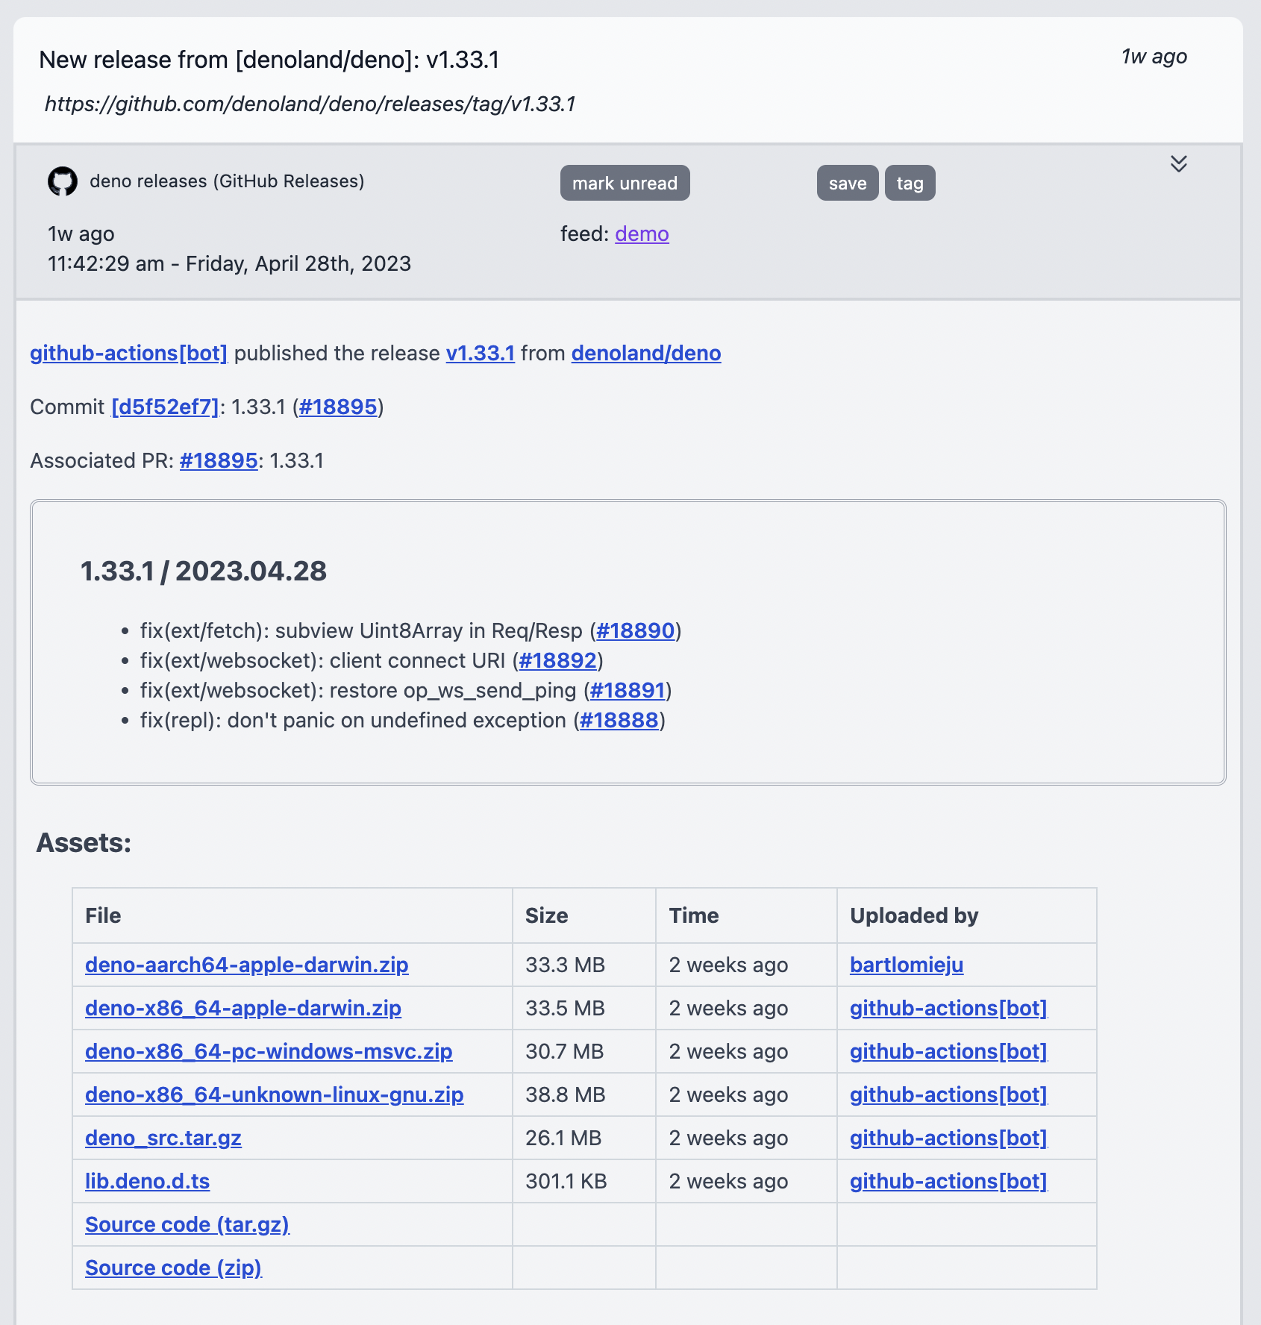The height and width of the screenshot is (1325, 1261).
Task: Click the tag button
Action: pos(910,183)
